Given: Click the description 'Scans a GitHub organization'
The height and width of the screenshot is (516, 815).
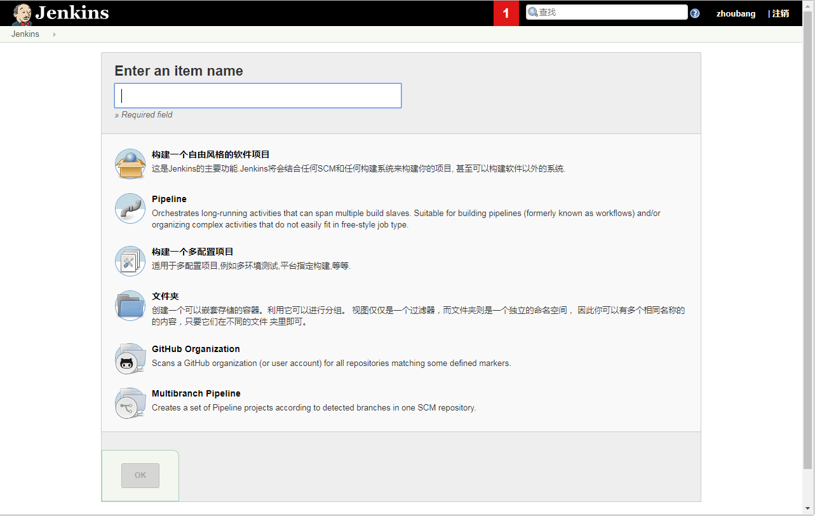Looking at the screenshot, I should pos(332,363).
